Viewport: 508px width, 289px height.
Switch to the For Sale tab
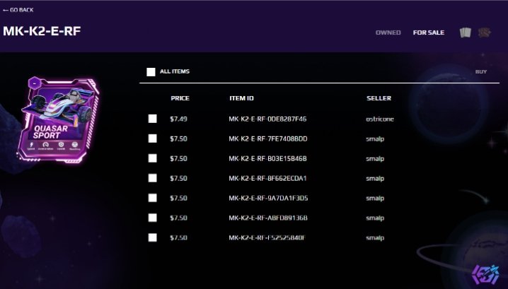click(429, 33)
